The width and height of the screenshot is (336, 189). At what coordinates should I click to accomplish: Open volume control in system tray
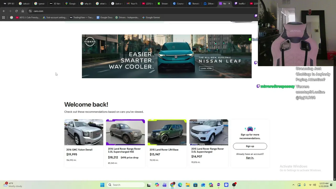314,185
